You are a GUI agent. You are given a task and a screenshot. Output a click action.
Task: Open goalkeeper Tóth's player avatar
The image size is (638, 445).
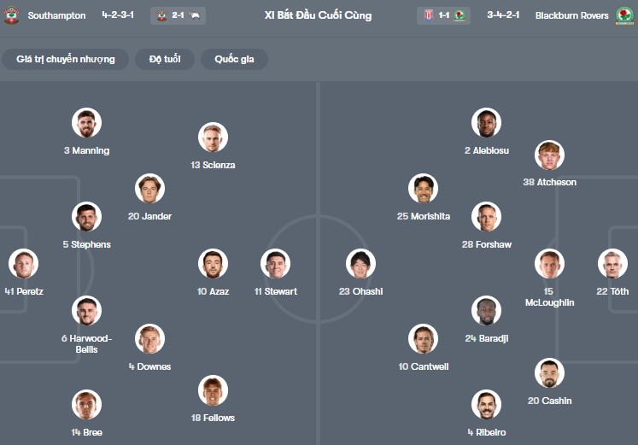[x=612, y=264]
